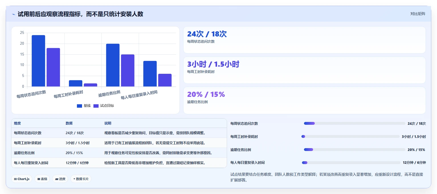437x194 pixels.
Task: Click table cell 12分钟 / 6分钟
Action: (x=77, y=163)
